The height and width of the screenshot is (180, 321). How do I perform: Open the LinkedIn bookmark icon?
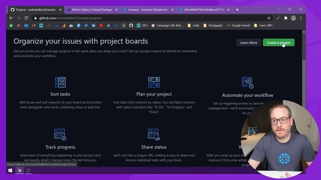(x=94, y=25)
